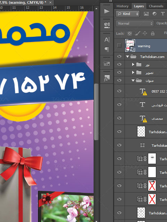This screenshot has height=222, width=167.
Task: Select the second red-X mask thumbnail
Action: (152, 199)
